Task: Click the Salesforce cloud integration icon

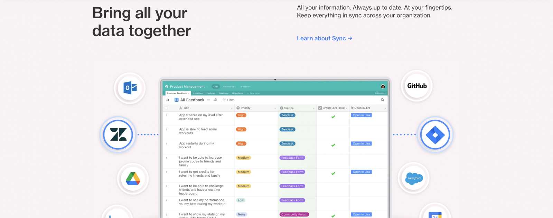Action: (414, 178)
